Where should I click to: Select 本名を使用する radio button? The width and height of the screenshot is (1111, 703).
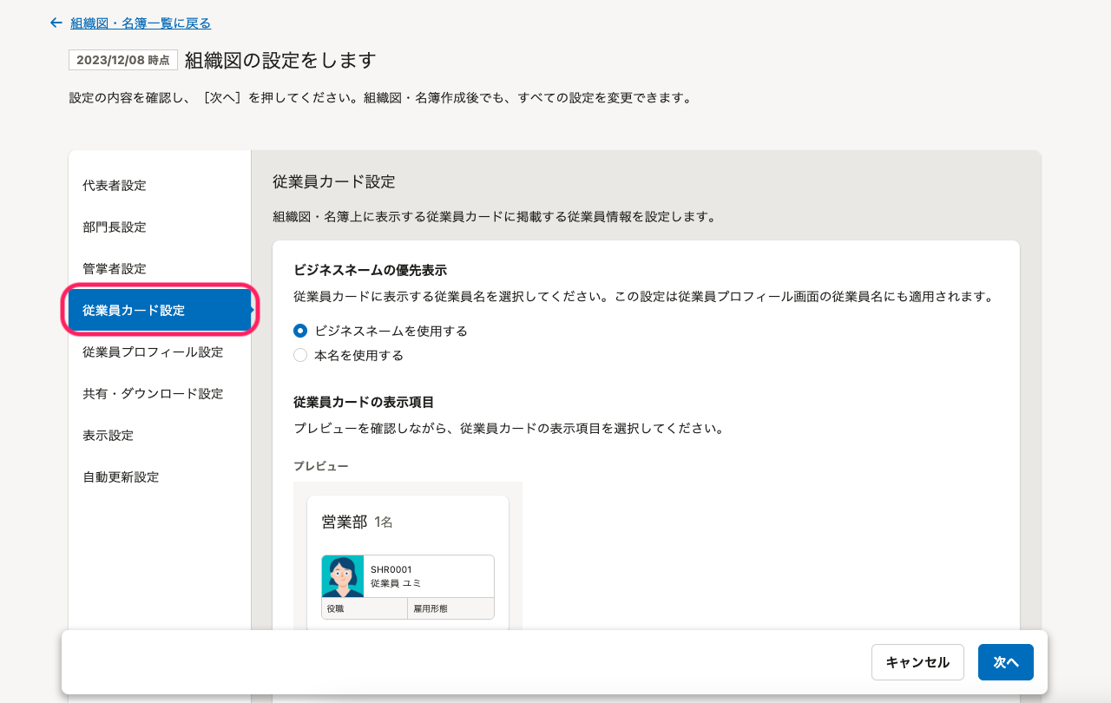pos(300,355)
